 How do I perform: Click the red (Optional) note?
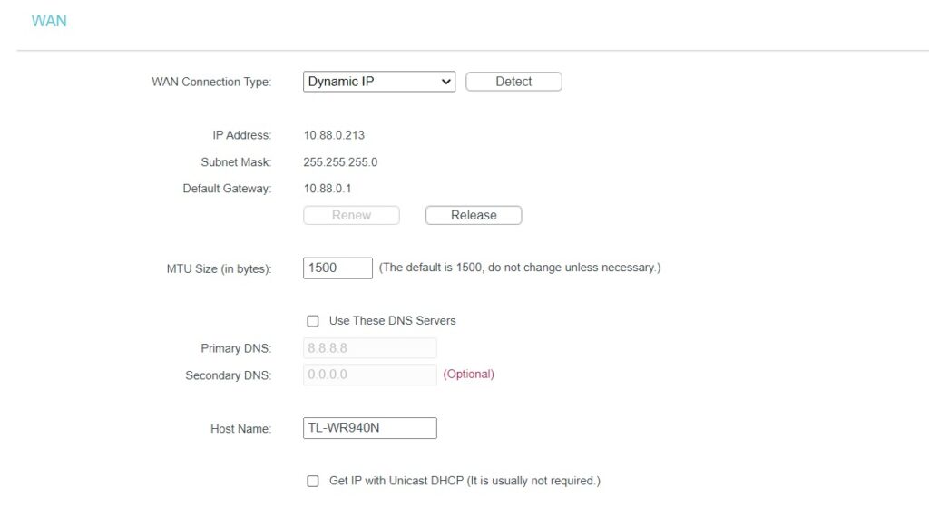click(468, 375)
